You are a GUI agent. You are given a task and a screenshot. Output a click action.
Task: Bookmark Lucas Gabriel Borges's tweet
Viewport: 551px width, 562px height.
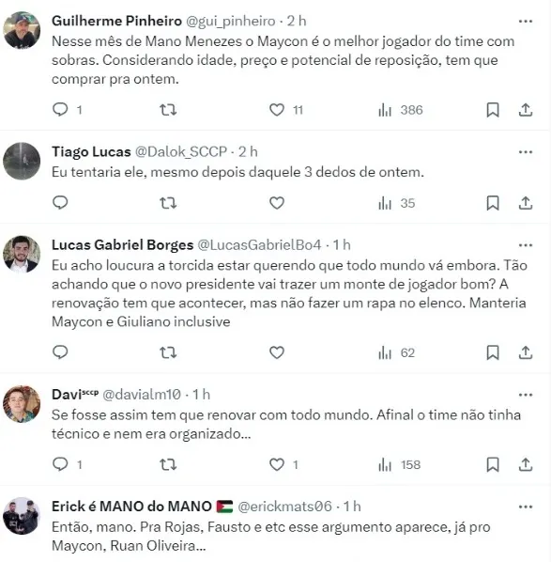click(493, 352)
